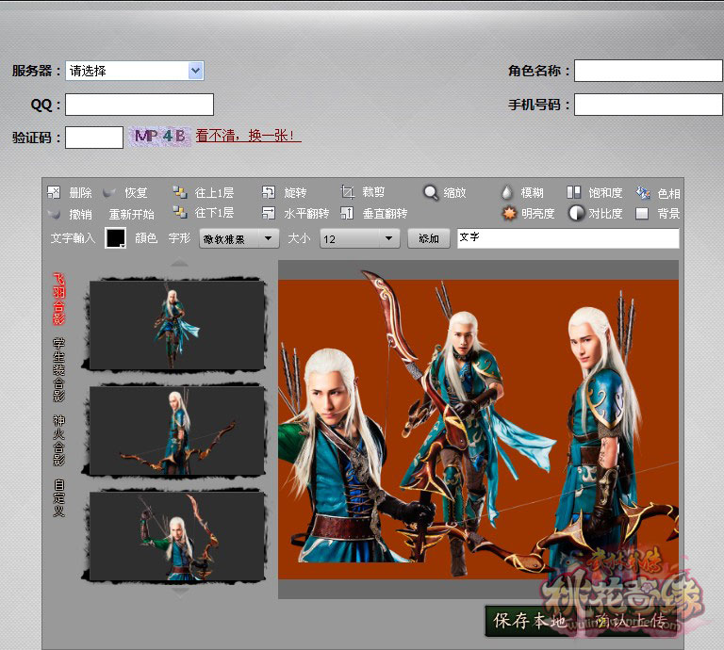This screenshot has width=724, height=650.
Task: Click the 确认上传 upload button
Action: pos(631,621)
